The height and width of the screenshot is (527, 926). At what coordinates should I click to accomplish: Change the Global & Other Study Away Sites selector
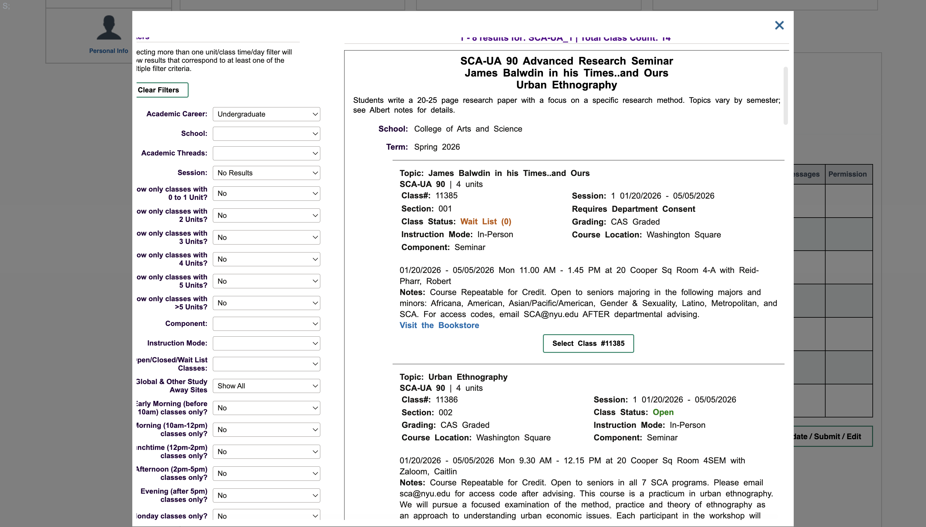click(266, 386)
